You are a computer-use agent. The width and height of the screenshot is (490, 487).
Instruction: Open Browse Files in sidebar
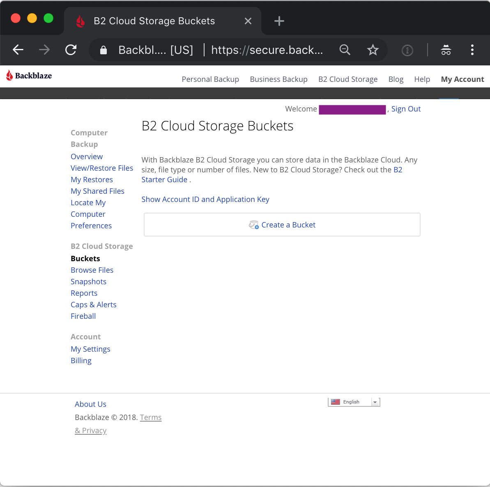[92, 270]
